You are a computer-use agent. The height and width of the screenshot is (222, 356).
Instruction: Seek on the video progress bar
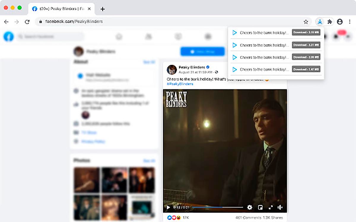(x=217, y=207)
